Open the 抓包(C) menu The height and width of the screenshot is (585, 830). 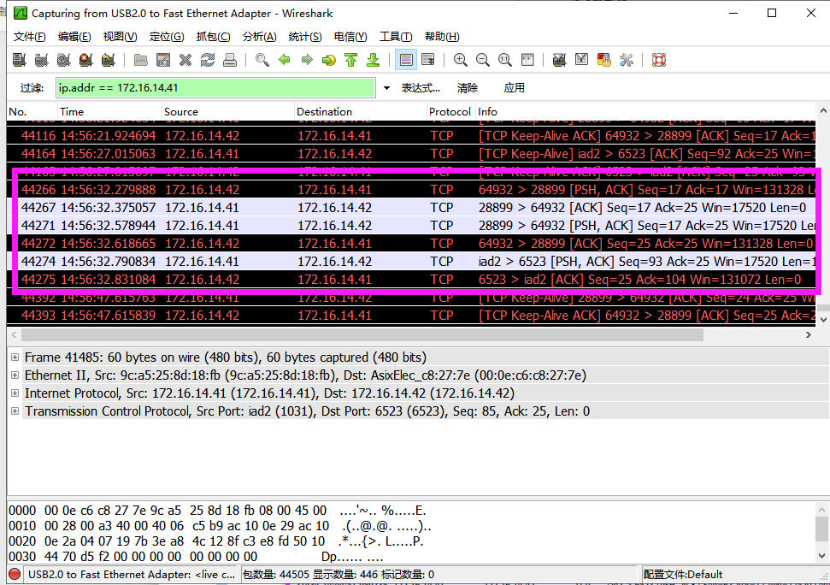214,37
